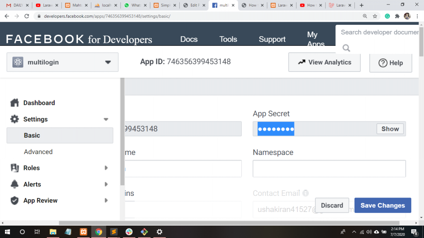Screen dimensions: 424x238
Task: Switch to the 'Maht' tab
Action: tap(76, 5)
